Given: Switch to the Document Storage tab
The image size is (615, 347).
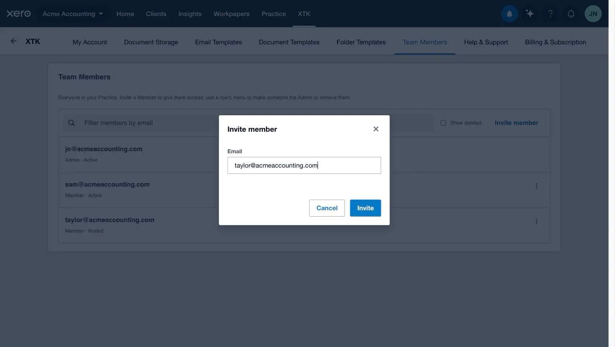Looking at the screenshot, I should (x=151, y=42).
